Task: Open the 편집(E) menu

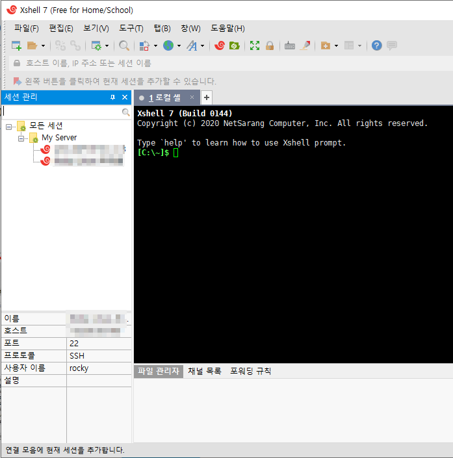Action: [61, 29]
